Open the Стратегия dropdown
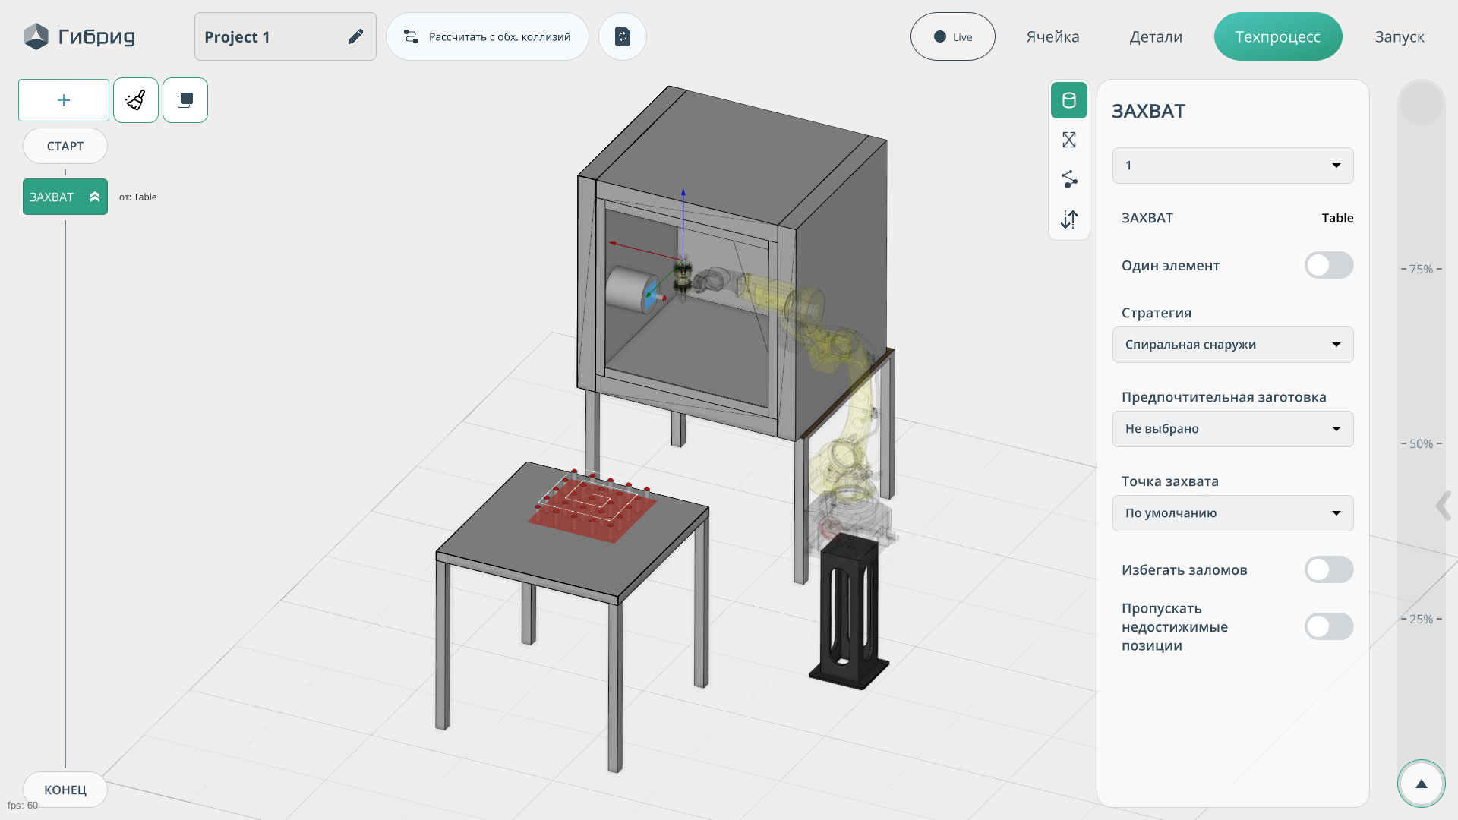Image resolution: width=1458 pixels, height=820 pixels. [1232, 345]
